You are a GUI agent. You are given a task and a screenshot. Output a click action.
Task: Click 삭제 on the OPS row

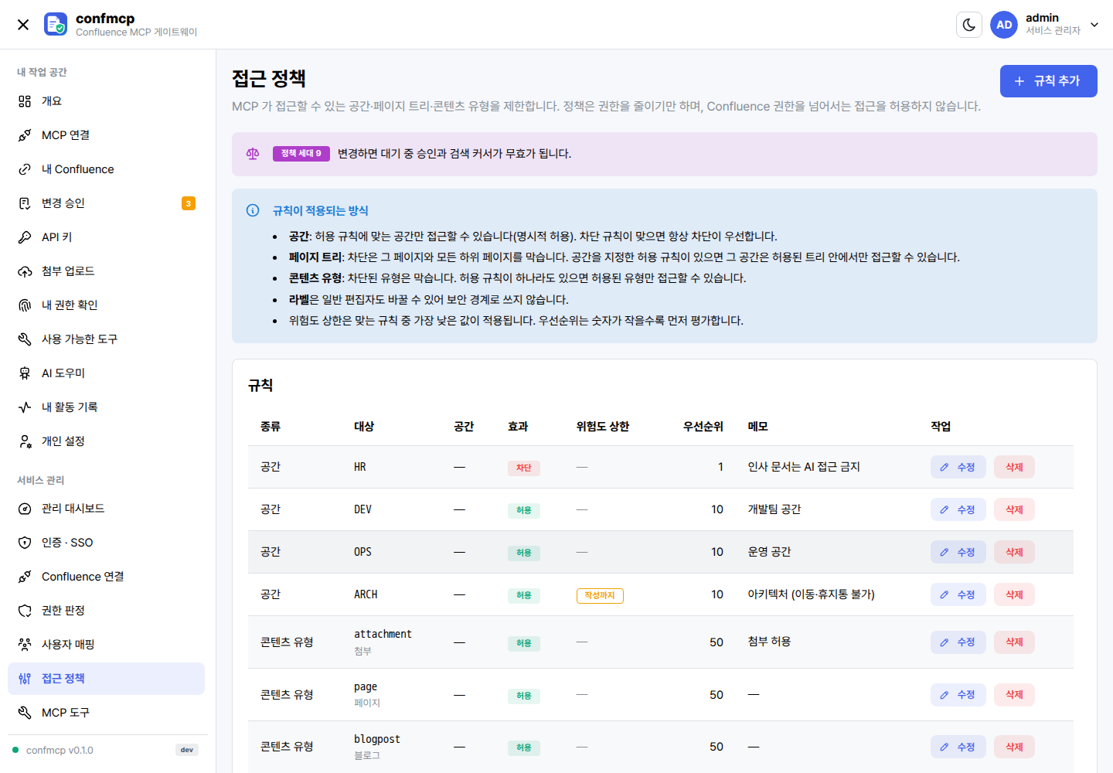pos(1014,552)
